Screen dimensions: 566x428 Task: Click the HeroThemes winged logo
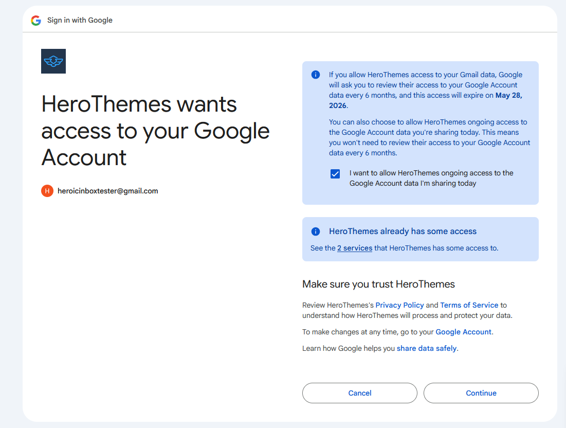pyautogui.click(x=53, y=61)
